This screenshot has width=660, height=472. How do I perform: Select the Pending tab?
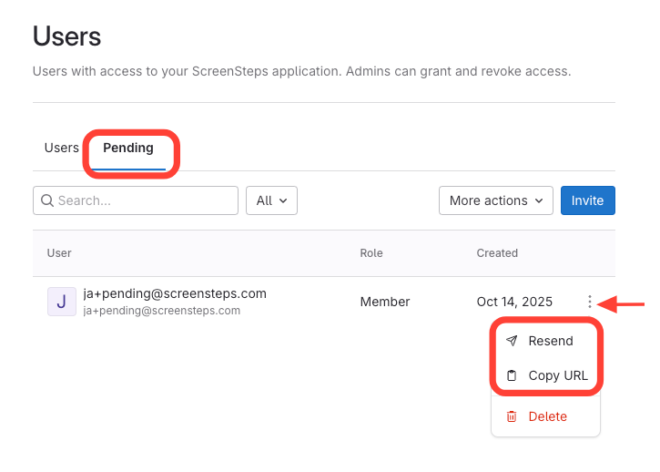128,148
